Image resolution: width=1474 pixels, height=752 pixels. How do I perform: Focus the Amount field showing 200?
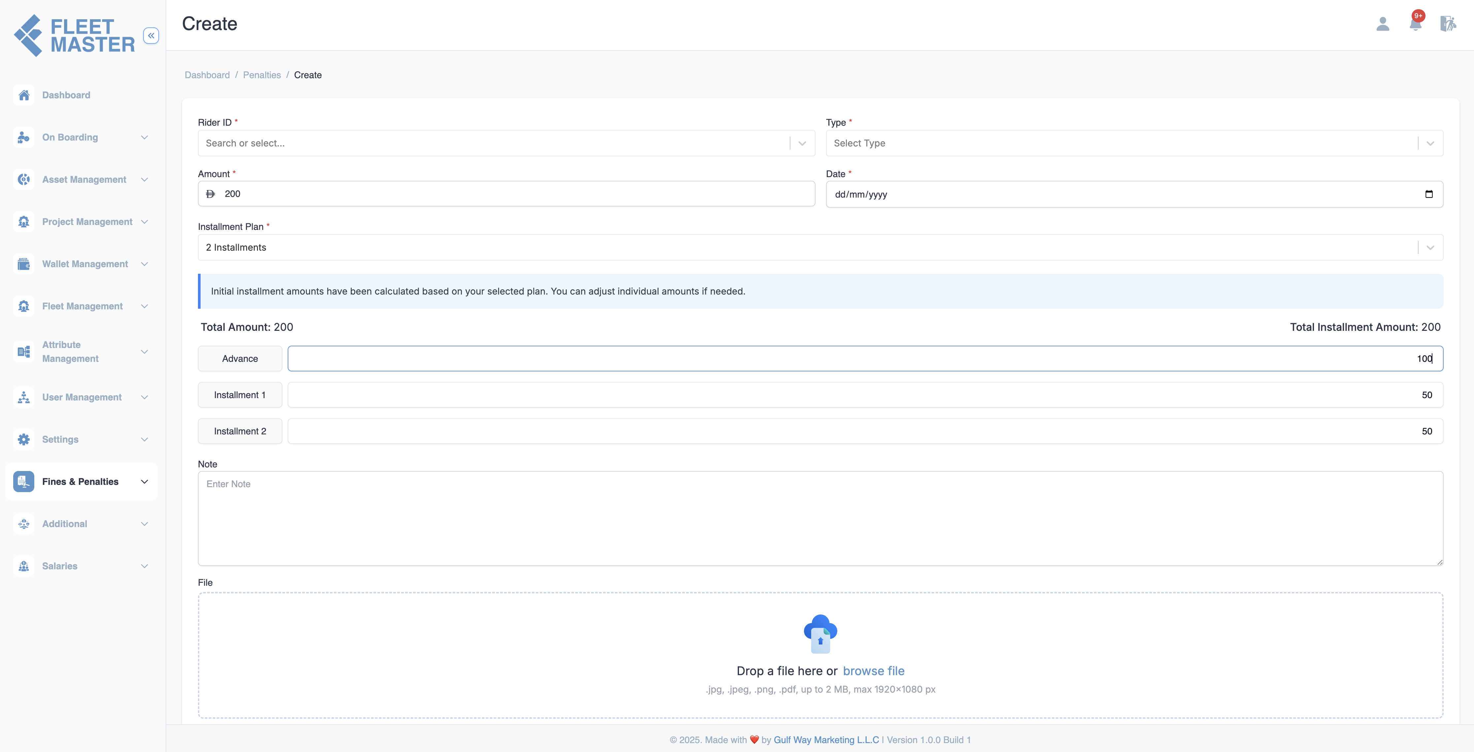(x=506, y=194)
